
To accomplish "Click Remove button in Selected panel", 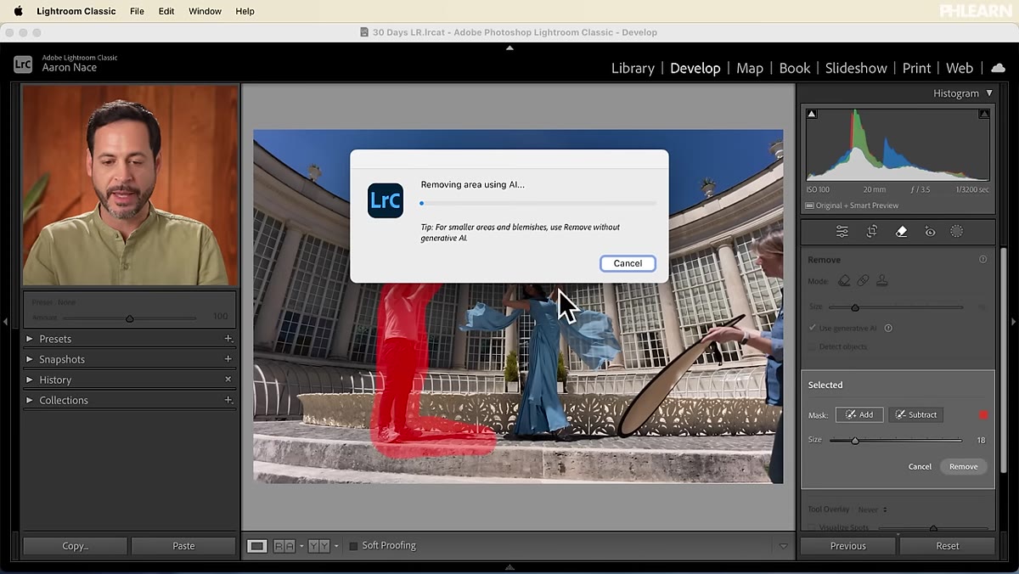I will (963, 466).
